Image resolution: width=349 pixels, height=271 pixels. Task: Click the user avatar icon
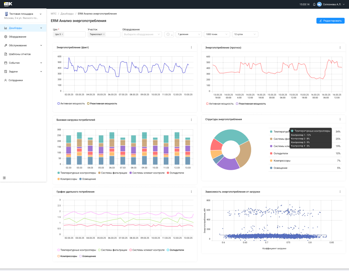(x=319, y=4)
